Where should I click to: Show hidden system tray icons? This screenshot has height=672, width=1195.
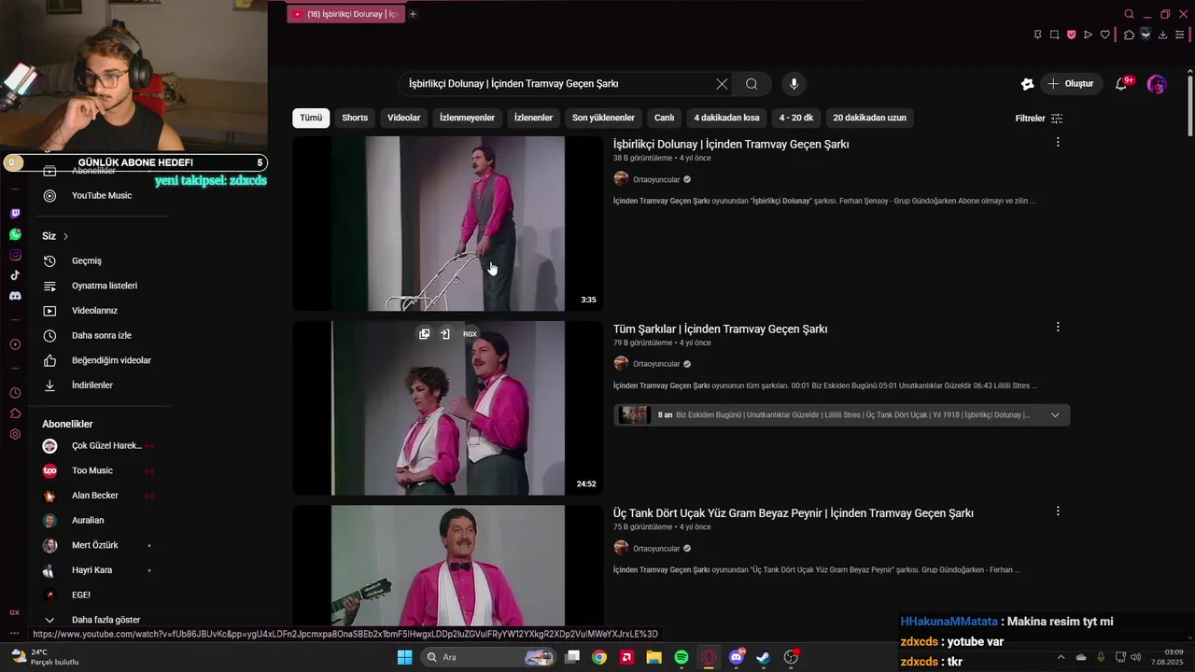pyautogui.click(x=1061, y=657)
